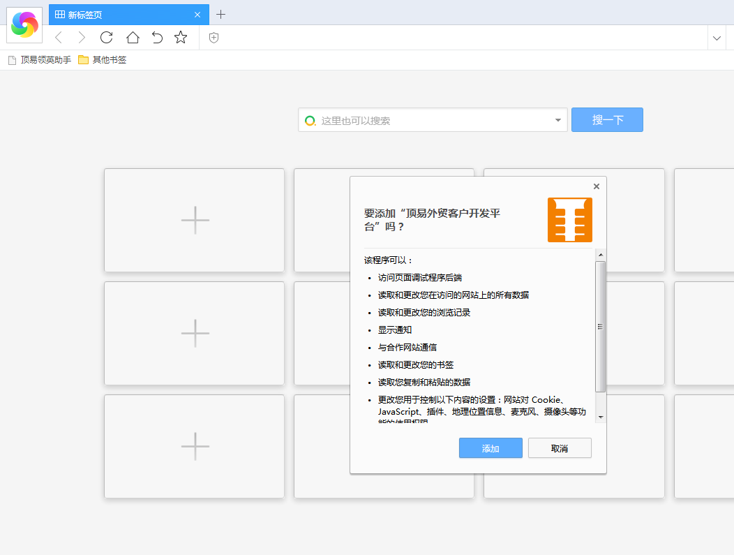Click the permissions list scrollbar thumb
734x555 pixels.
(x=601, y=327)
